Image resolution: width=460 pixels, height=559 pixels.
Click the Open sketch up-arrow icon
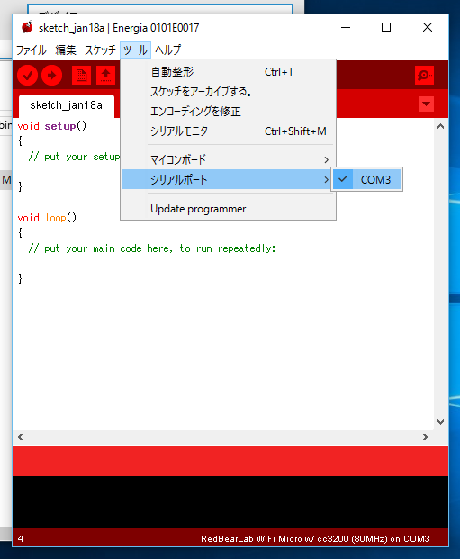point(105,76)
